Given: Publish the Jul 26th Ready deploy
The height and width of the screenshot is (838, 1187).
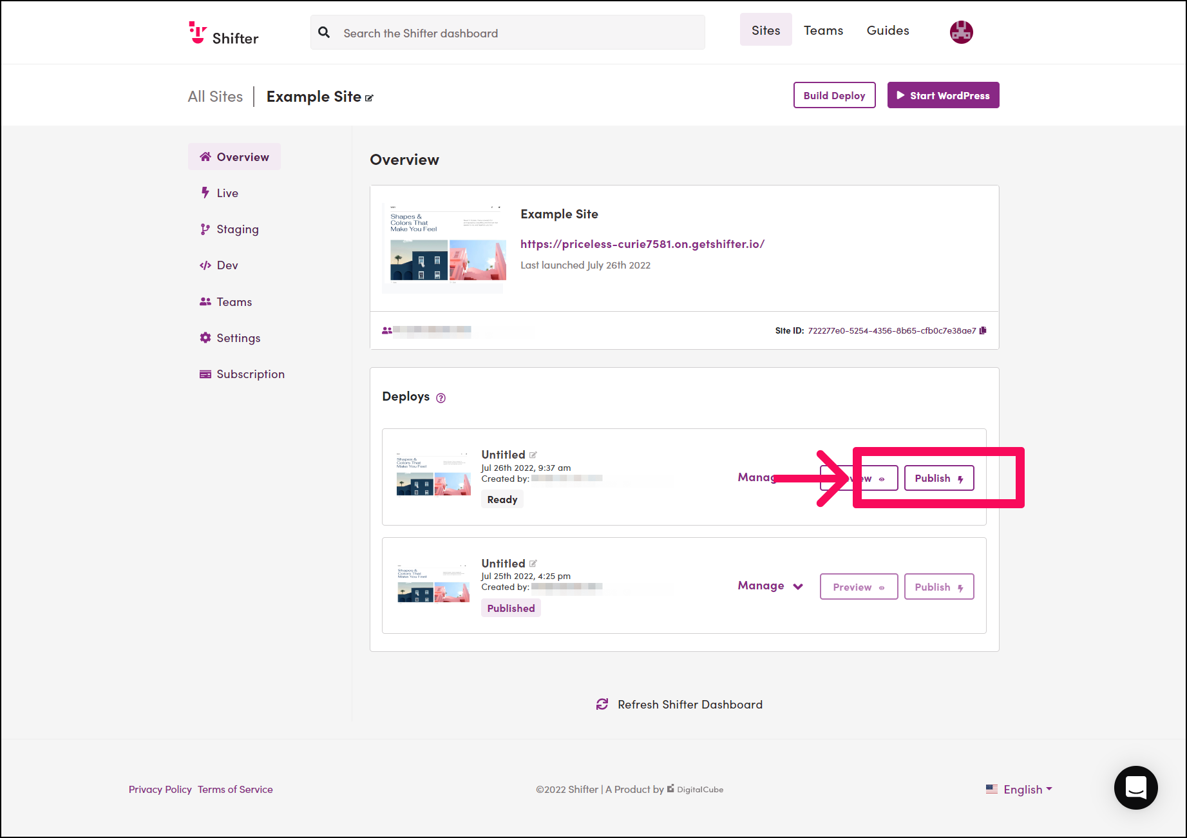Looking at the screenshot, I should (939, 478).
